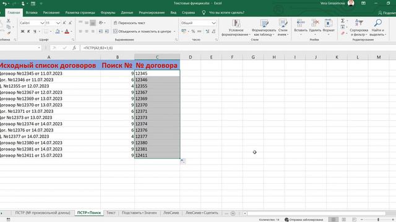
Task: Open the ПСТР (№ произвольной длины) sheet
Action: pyautogui.click(x=43, y=213)
